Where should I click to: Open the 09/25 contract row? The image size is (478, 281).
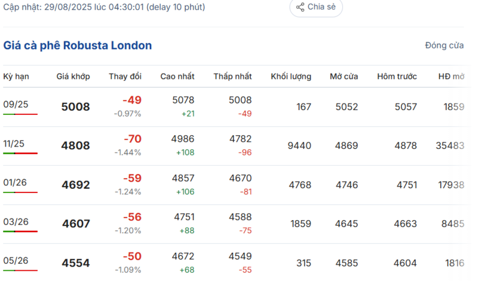point(16,105)
